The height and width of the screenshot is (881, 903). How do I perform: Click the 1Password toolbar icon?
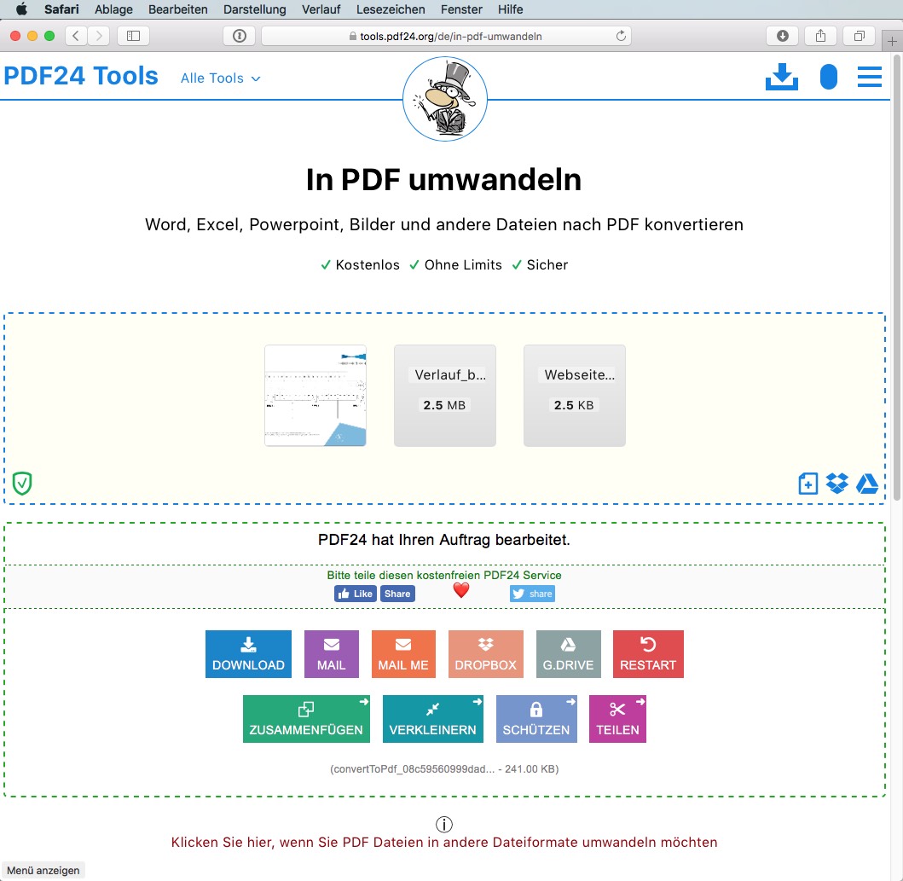coord(240,36)
